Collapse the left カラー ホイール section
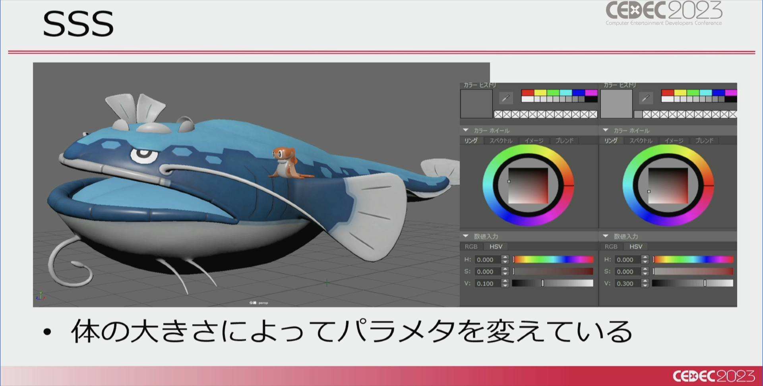This screenshot has height=386, width=763. click(x=466, y=130)
